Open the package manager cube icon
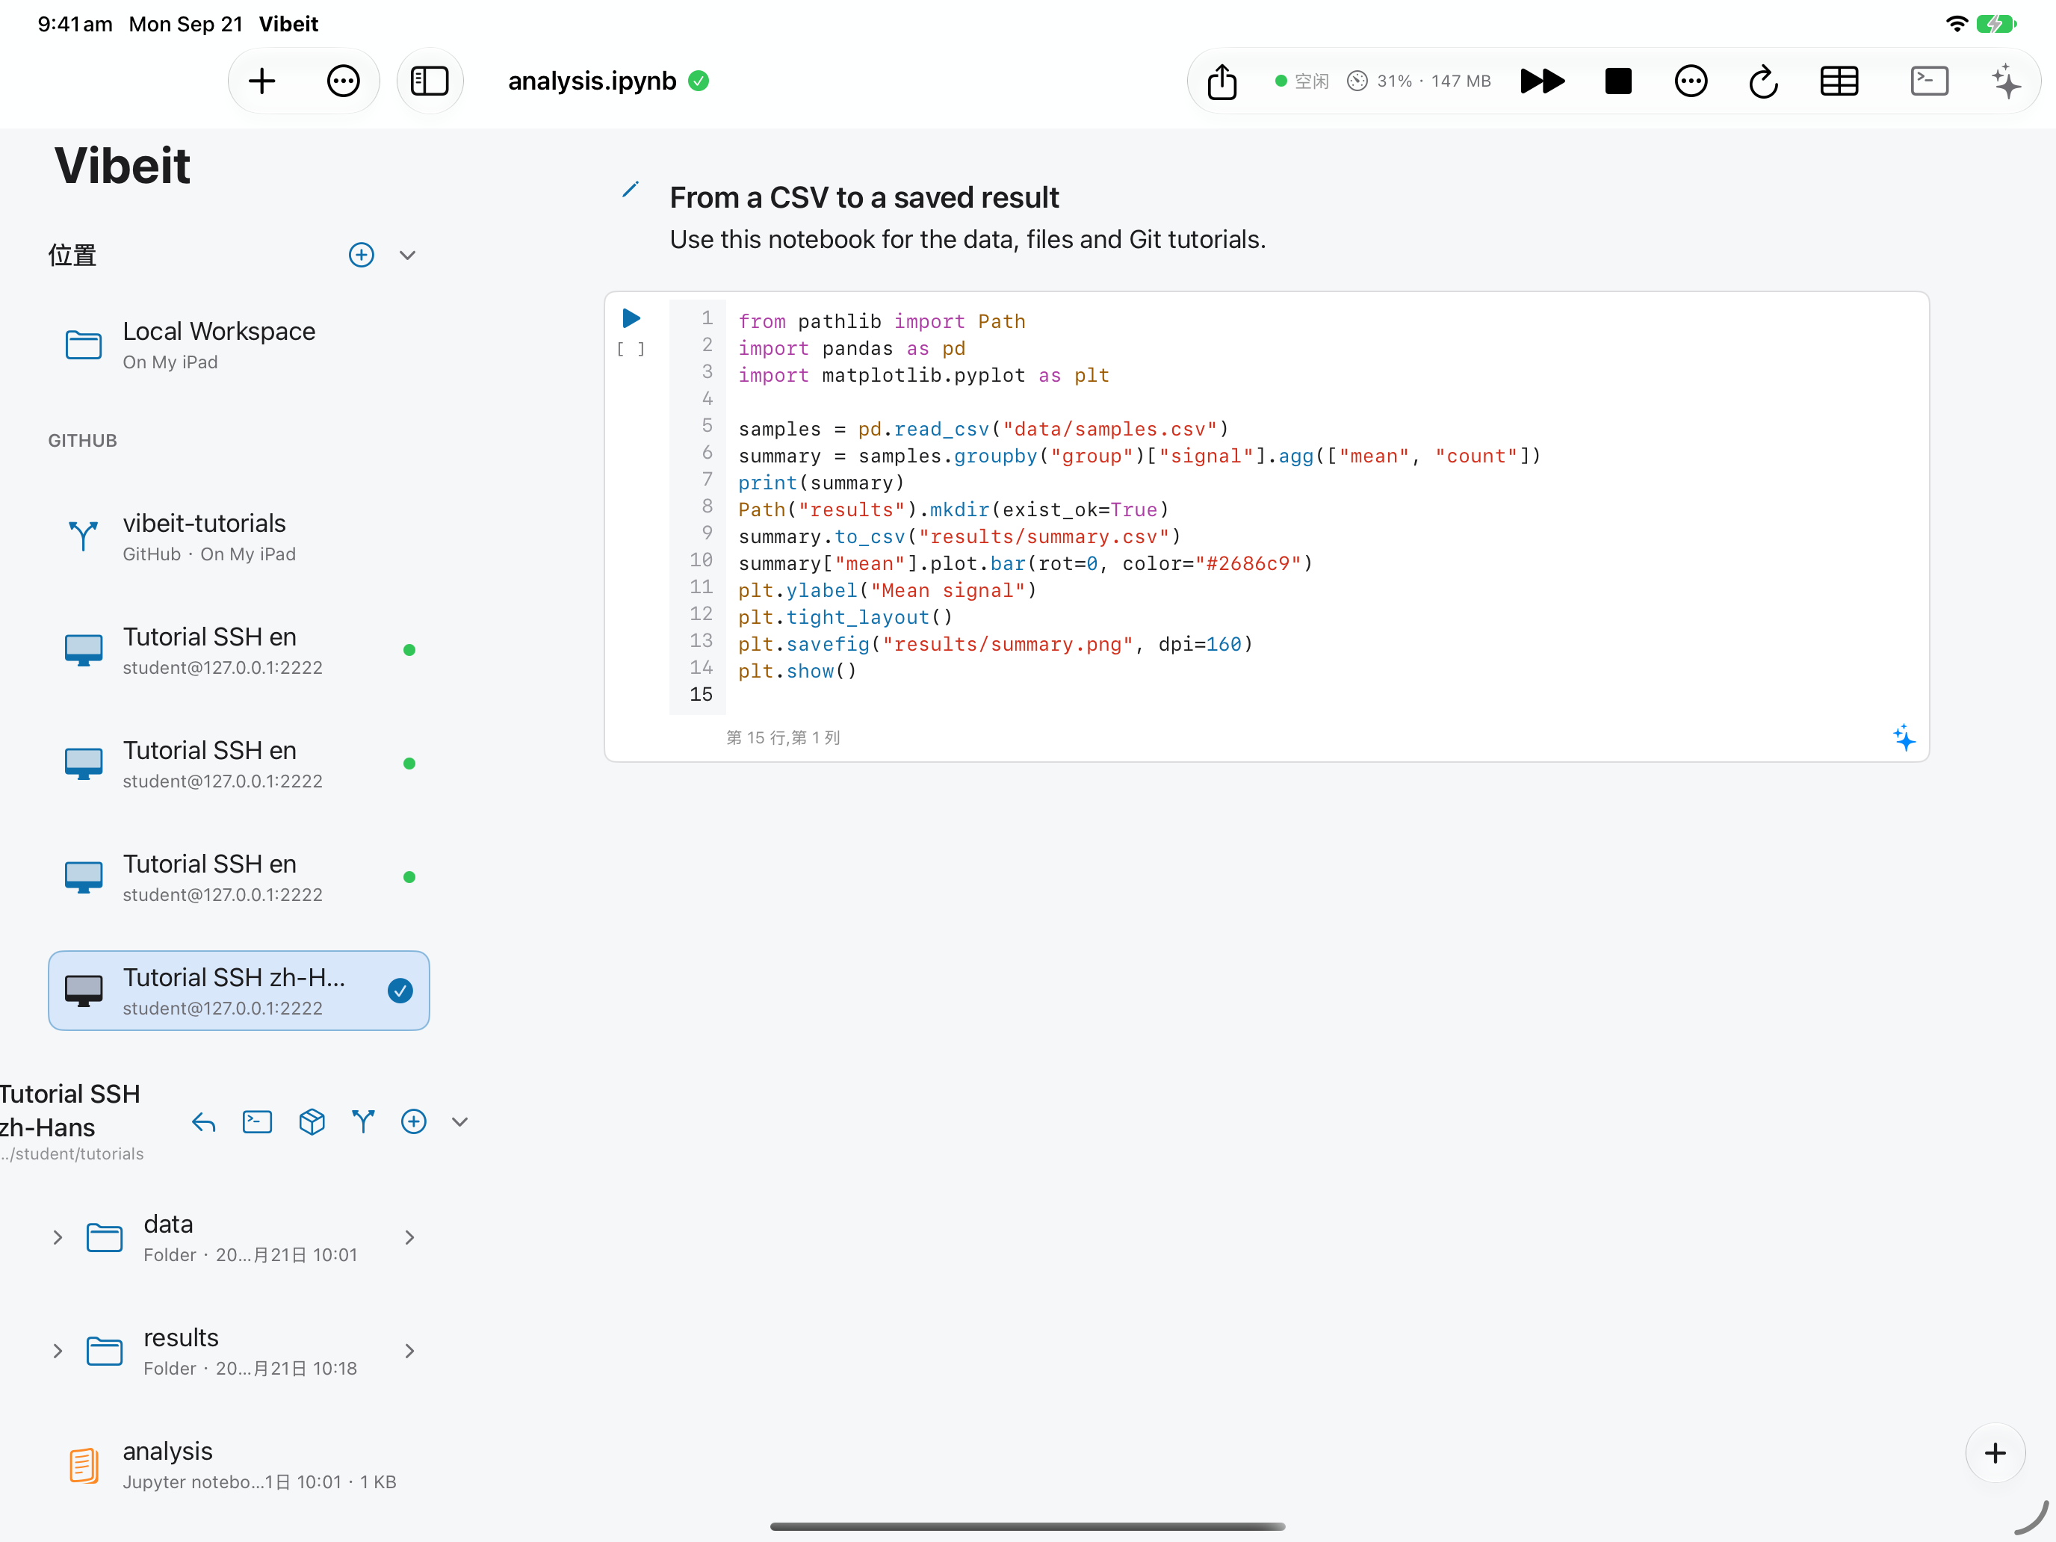 [312, 1122]
